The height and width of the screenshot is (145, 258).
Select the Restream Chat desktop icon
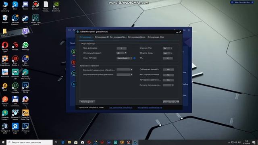[5, 101]
